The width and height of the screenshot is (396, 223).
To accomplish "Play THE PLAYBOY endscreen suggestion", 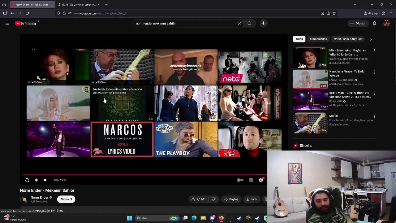I will click(x=186, y=139).
